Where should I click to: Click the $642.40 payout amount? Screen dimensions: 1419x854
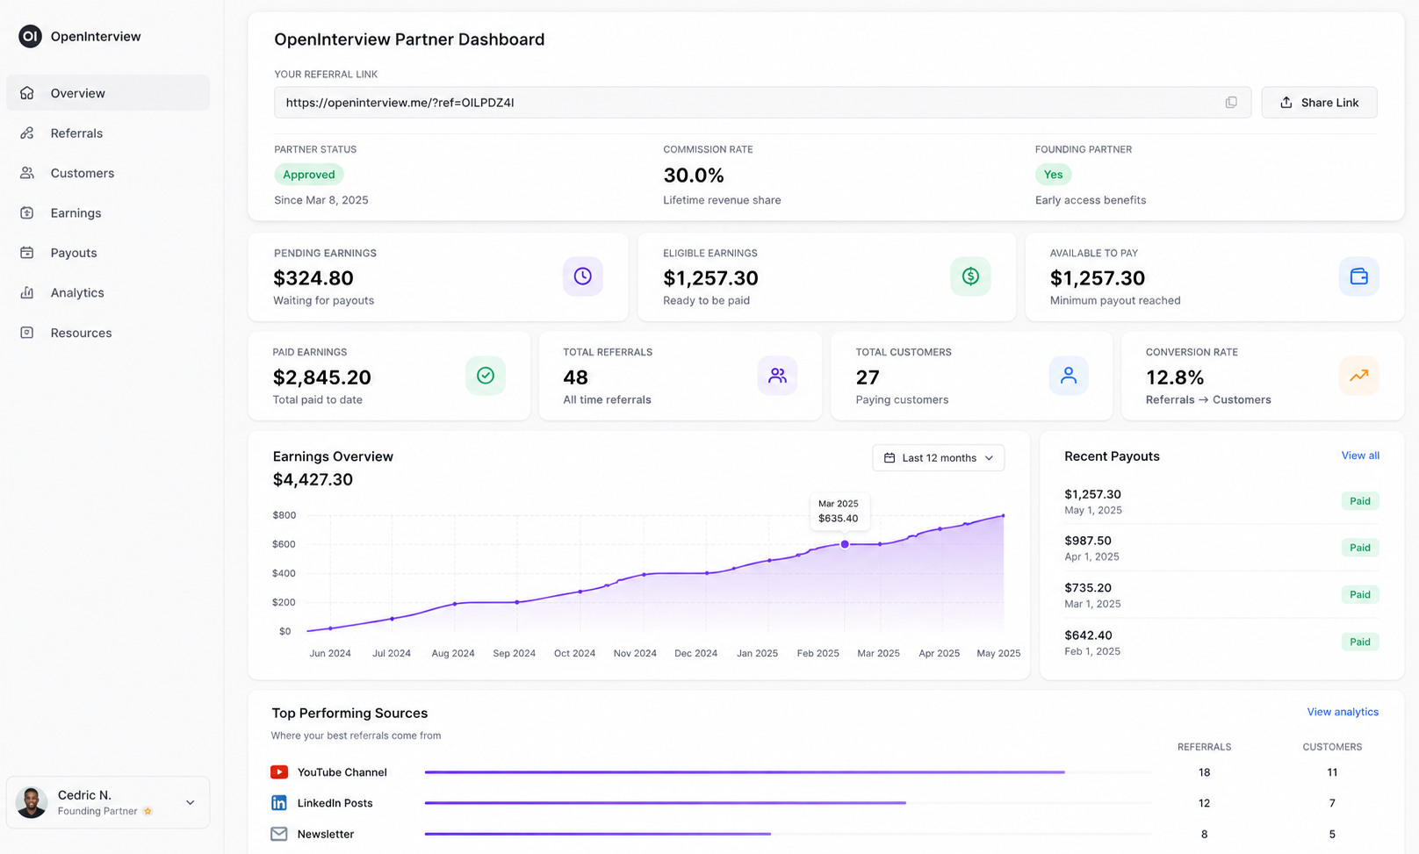pos(1088,635)
